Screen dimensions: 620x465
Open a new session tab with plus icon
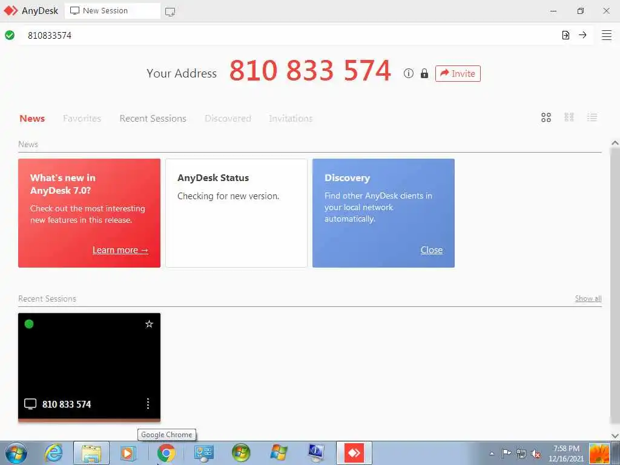pyautogui.click(x=170, y=12)
